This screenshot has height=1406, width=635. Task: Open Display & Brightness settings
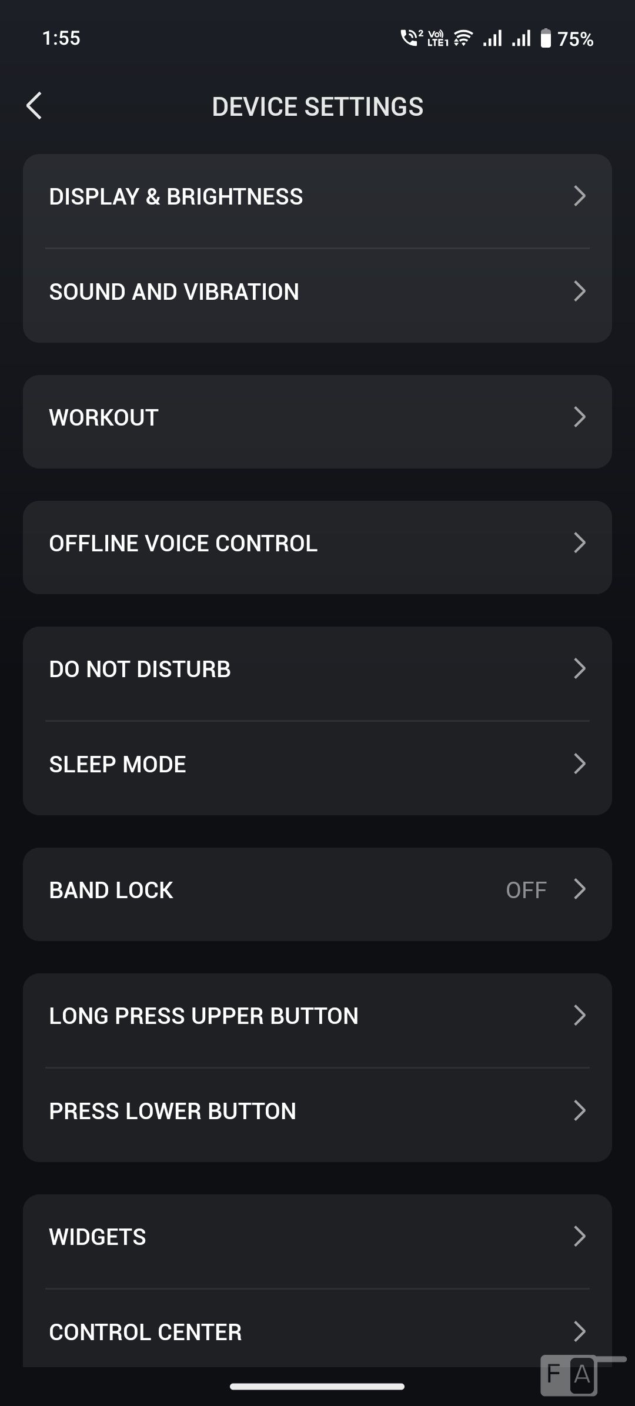click(x=176, y=197)
